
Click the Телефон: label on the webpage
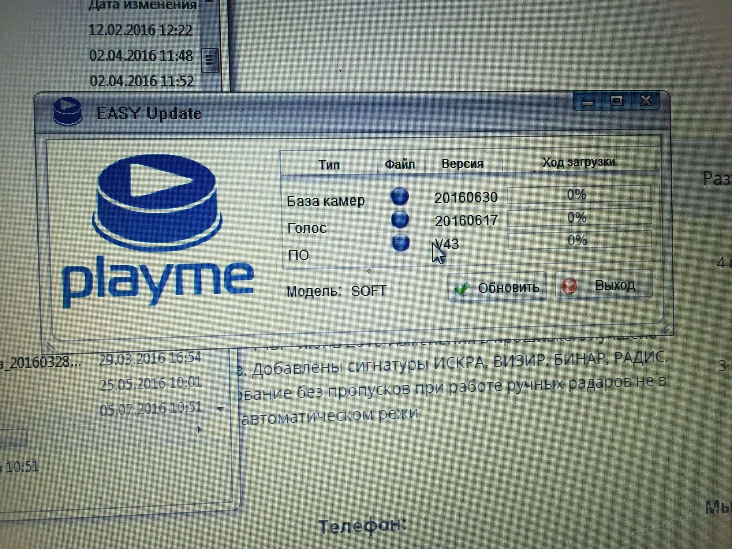pos(362,526)
